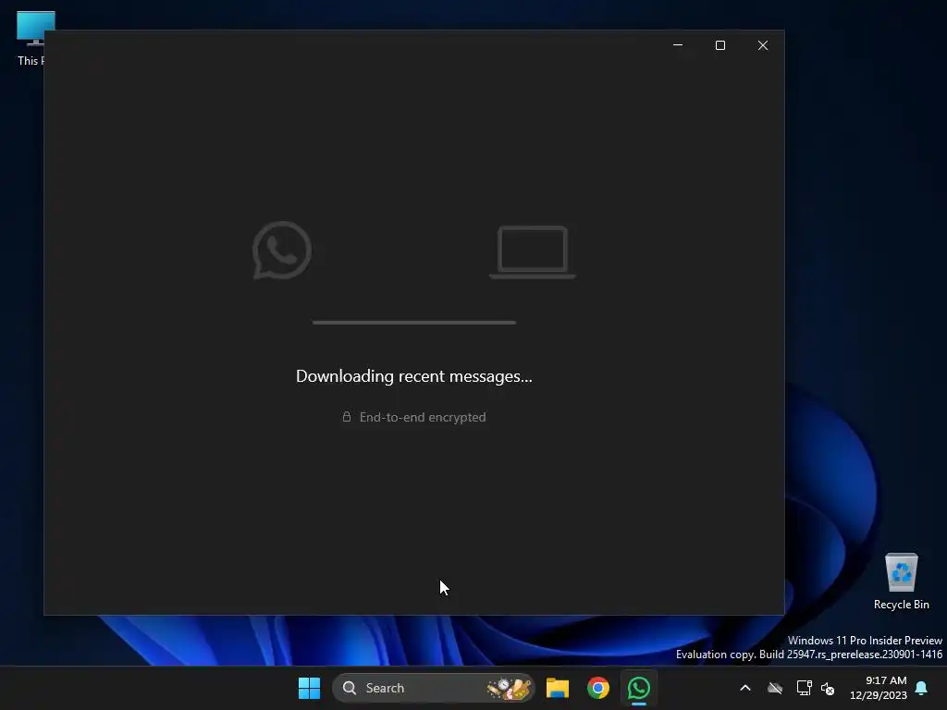Click the taskbar Search box

click(433, 688)
